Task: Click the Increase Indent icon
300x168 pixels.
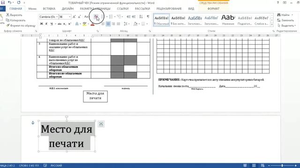Action: (134, 17)
